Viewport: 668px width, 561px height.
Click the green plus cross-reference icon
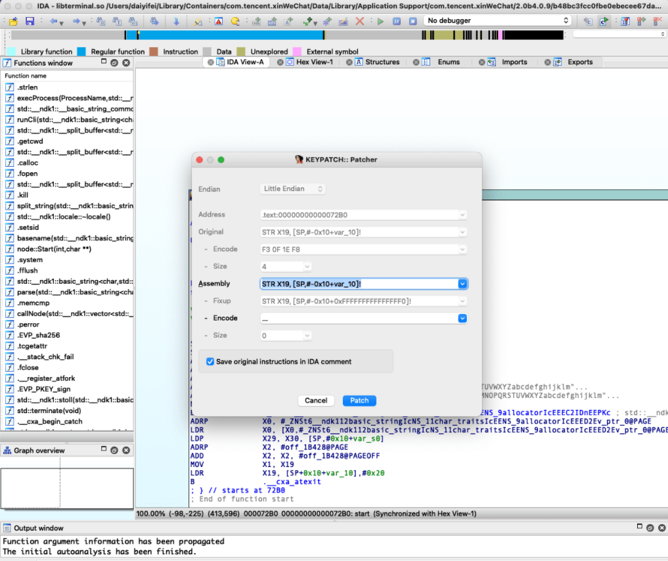pyautogui.click(x=307, y=21)
